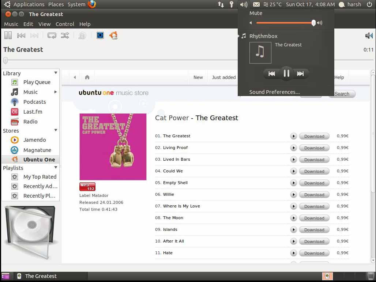Open the Music menu

[x=11, y=24]
